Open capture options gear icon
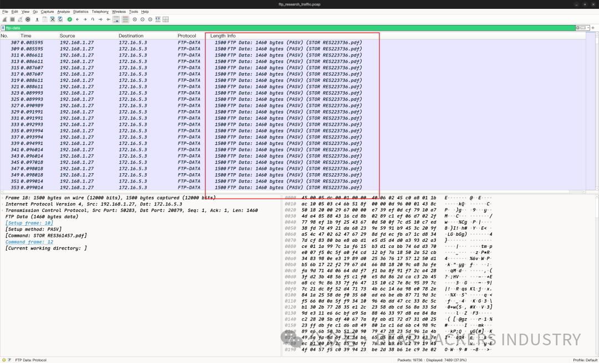This screenshot has width=599, height=363. click(28, 19)
